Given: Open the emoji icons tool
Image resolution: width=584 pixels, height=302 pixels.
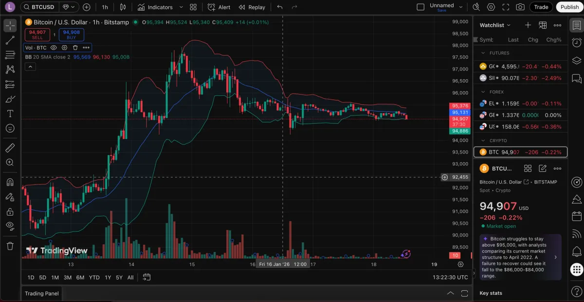Looking at the screenshot, I should tap(10, 128).
